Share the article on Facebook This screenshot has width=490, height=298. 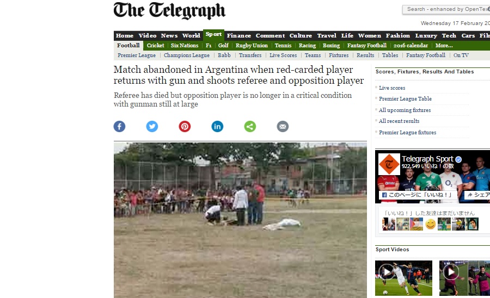119,126
